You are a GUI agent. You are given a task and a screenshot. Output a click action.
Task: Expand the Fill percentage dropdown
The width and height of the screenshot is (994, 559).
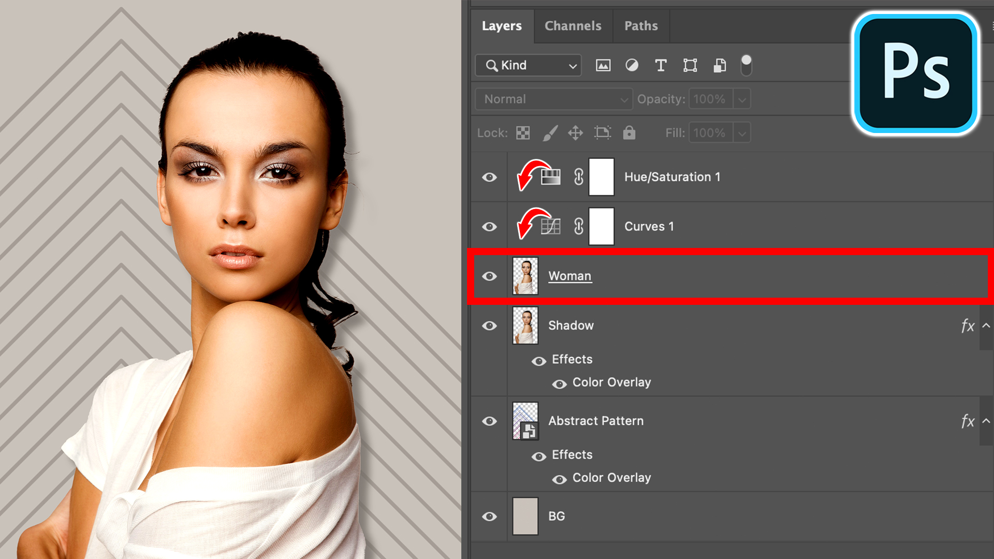[x=741, y=133]
